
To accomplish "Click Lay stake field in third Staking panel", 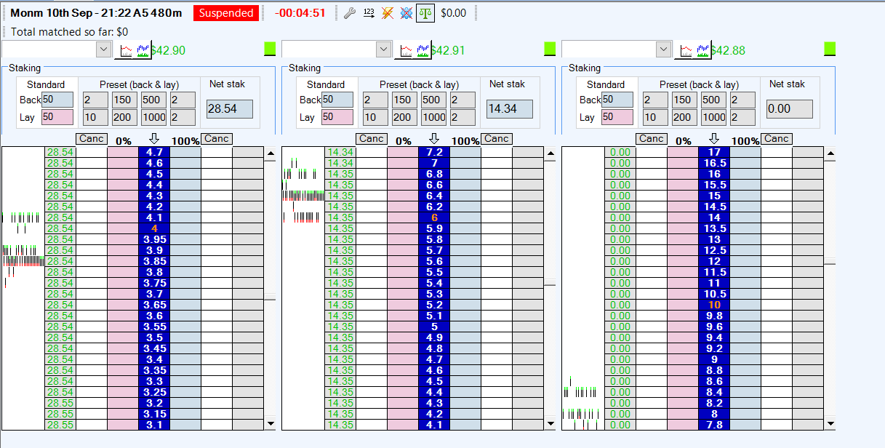I will click(x=617, y=117).
